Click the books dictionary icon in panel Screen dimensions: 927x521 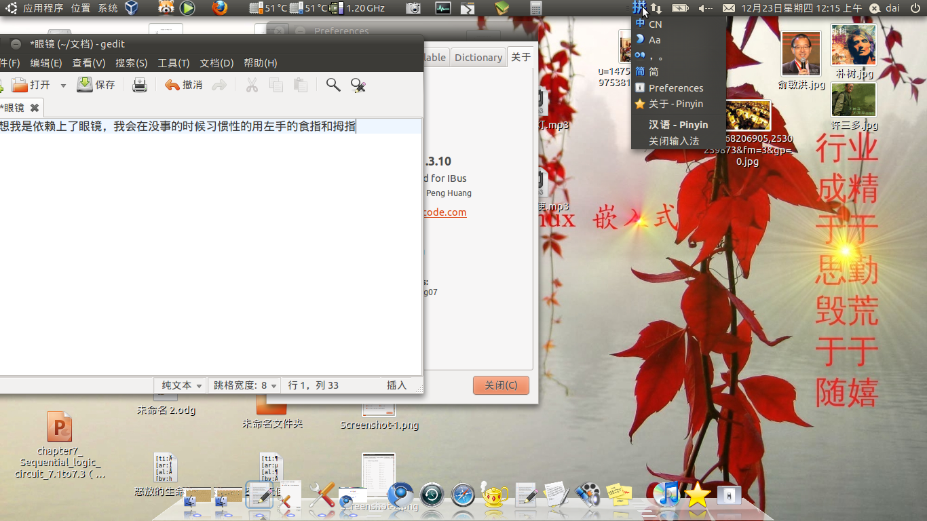pyautogui.click(x=502, y=8)
